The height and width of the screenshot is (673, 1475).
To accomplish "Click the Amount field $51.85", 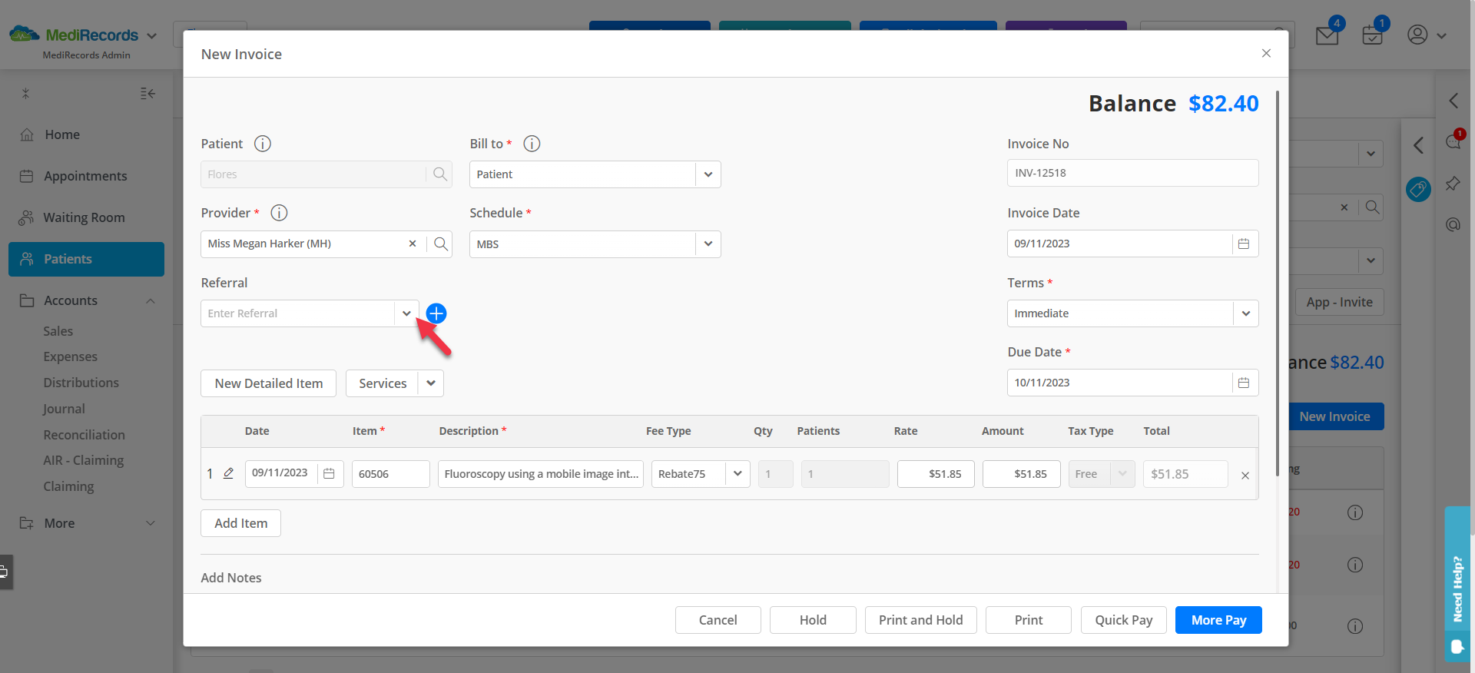I will point(1022,474).
